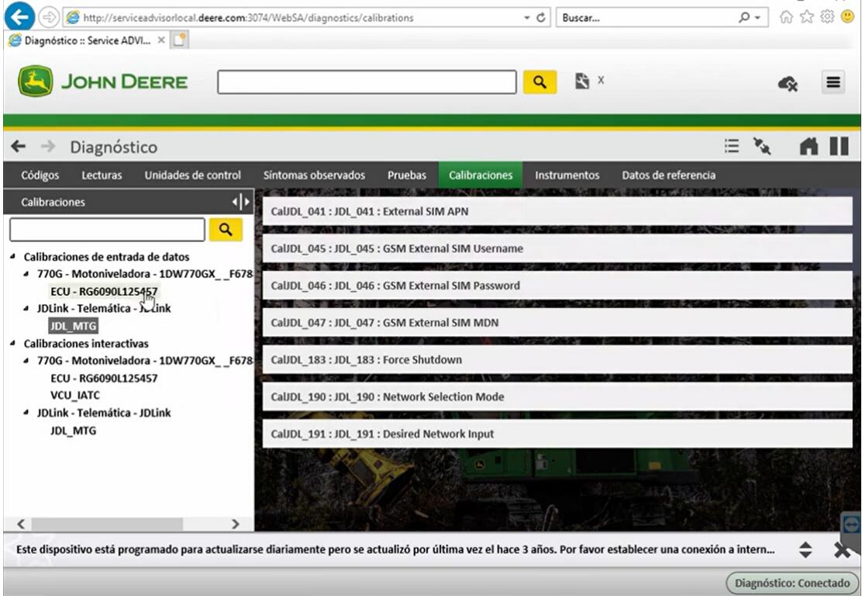Select ECU RG6090L125457 under entrada de datos
Screen dimensions: 862x596
tap(104, 291)
